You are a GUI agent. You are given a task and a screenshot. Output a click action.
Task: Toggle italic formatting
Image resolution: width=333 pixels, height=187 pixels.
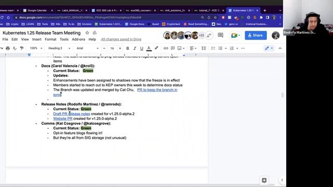(135, 48)
